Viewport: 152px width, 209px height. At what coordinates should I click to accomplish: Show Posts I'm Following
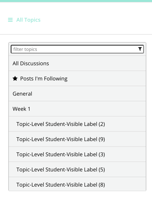[x=77, y=78]
